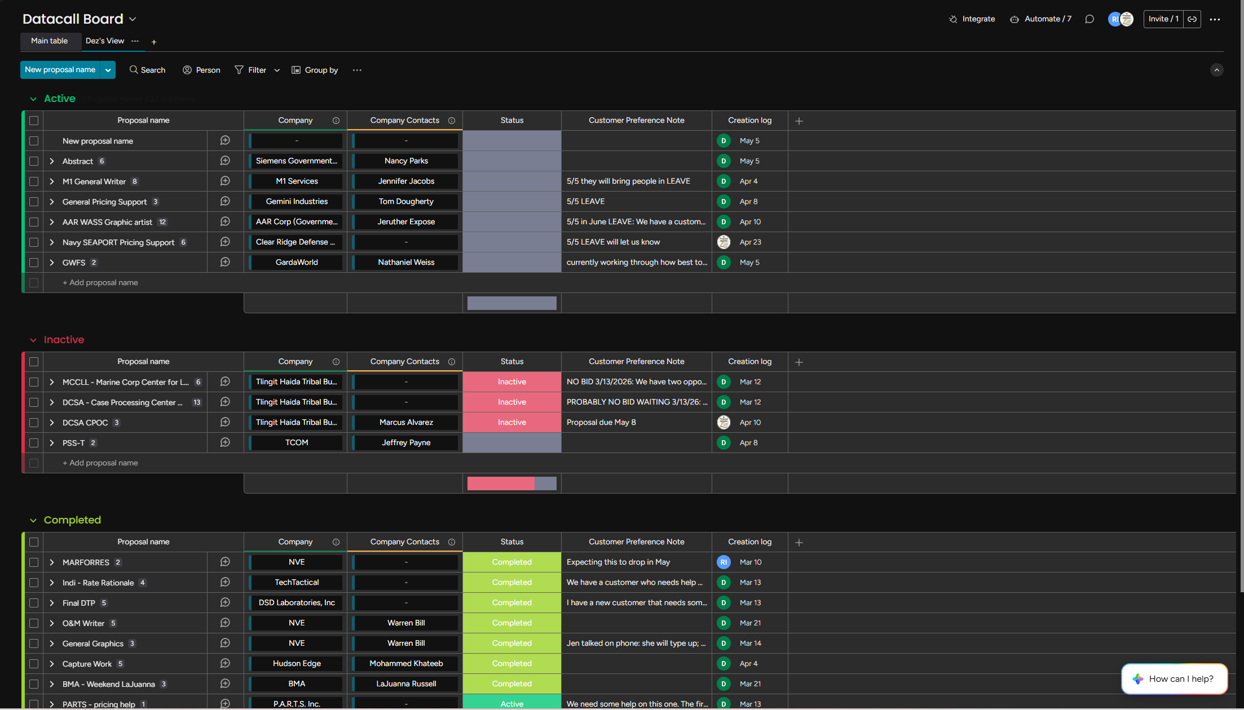Open Inactive status cell for DCSA CPOC
The width and height of the screenshot is (1244, 710).
(x=512, y=423)
